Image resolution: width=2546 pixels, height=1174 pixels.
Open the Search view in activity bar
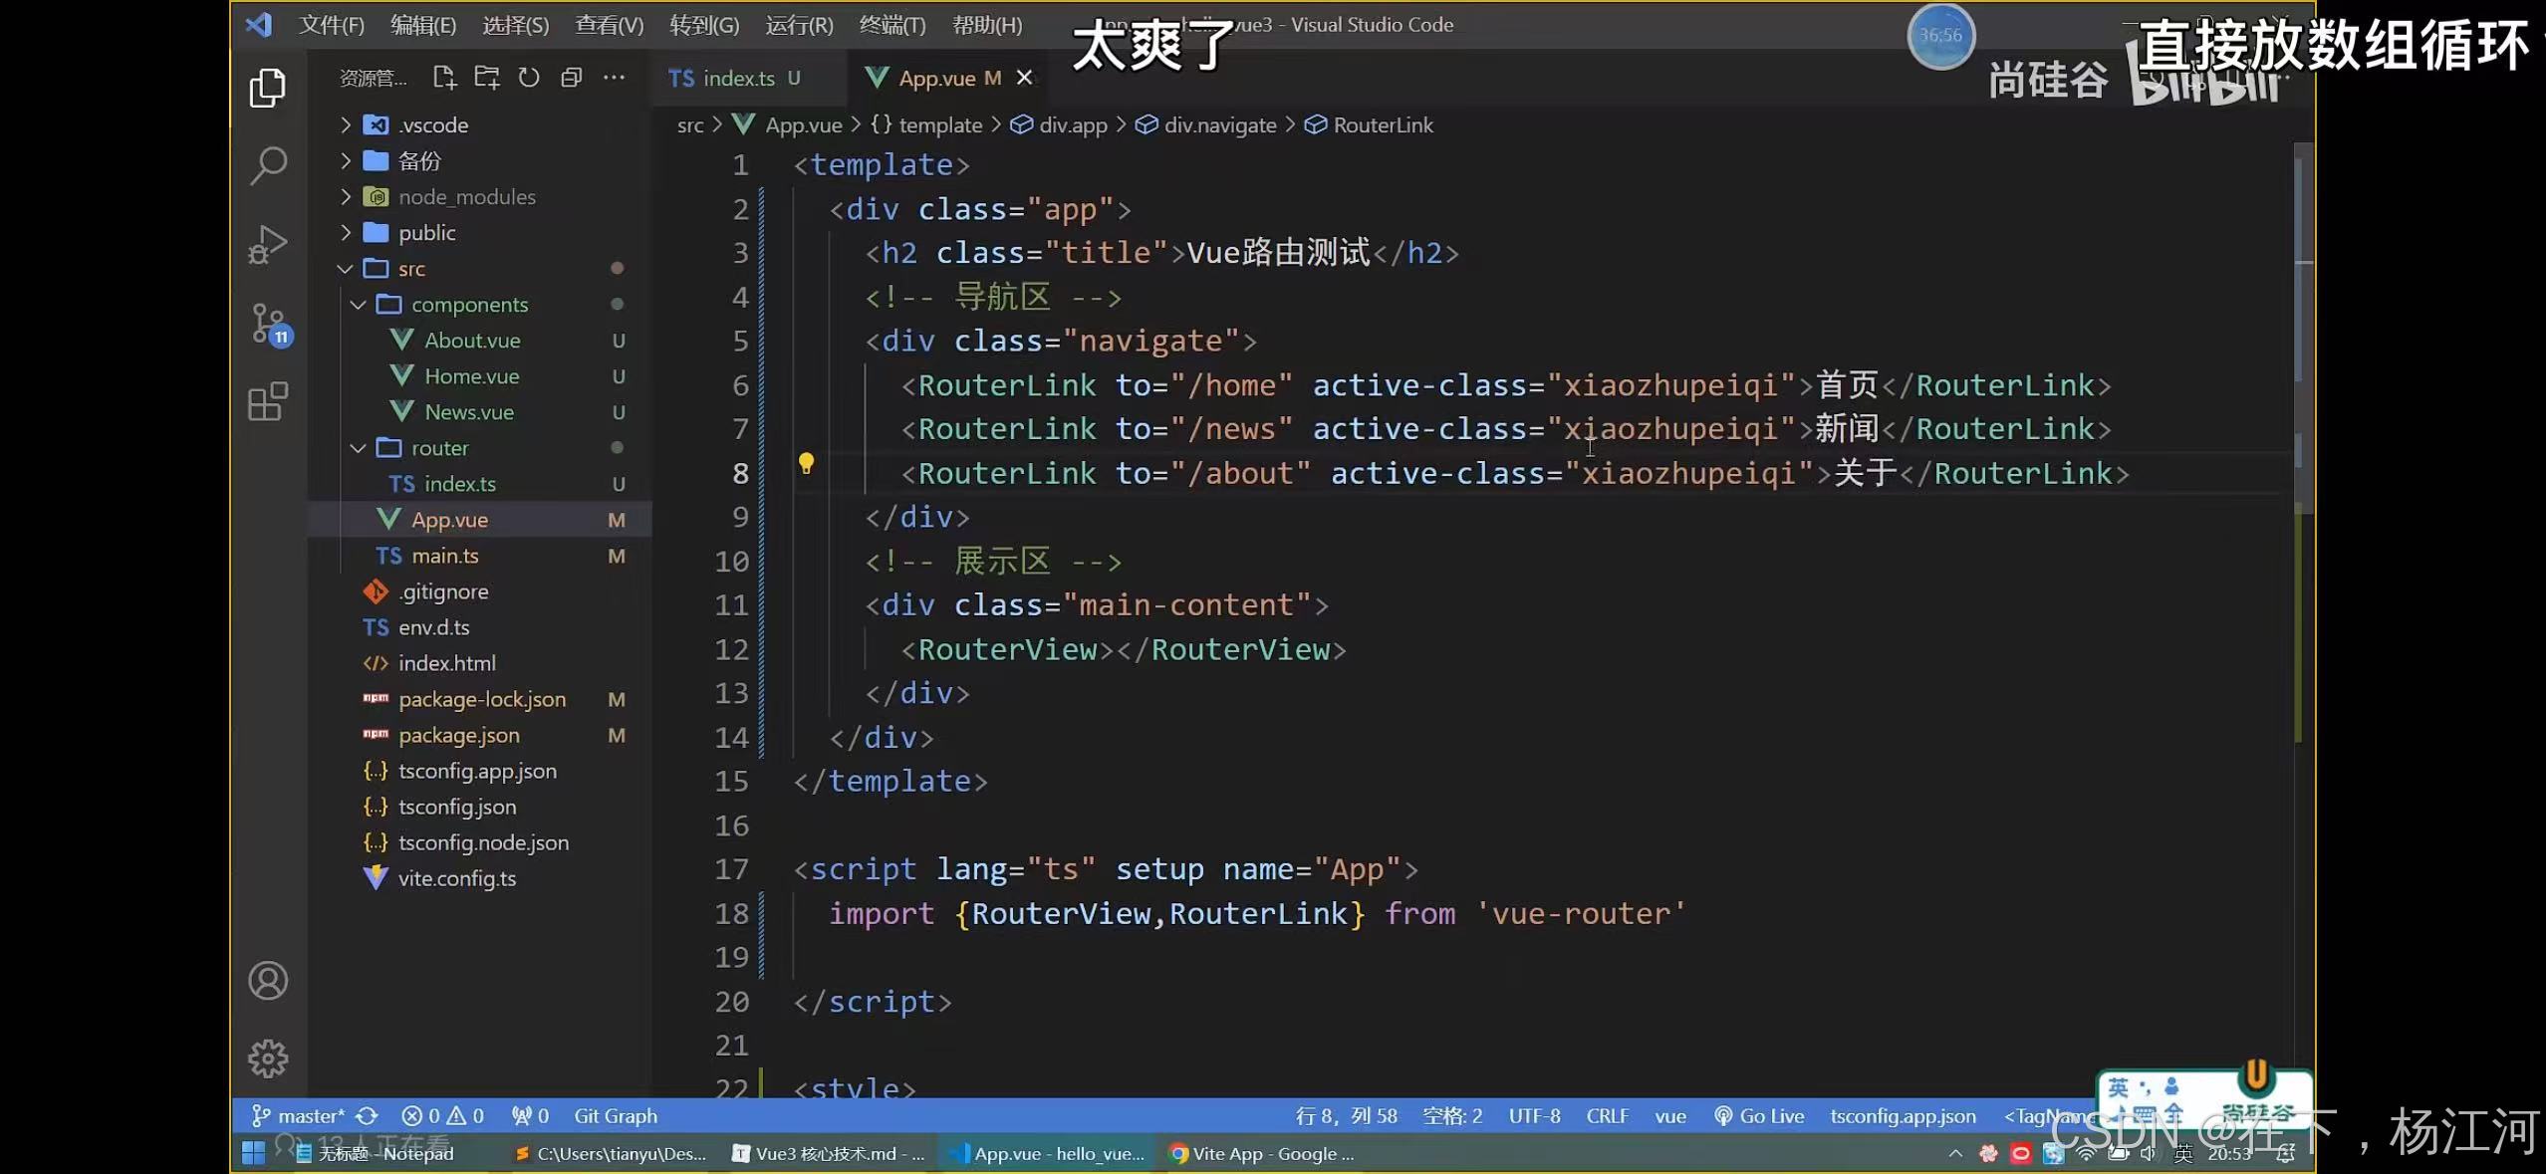[x=267, y=165]
